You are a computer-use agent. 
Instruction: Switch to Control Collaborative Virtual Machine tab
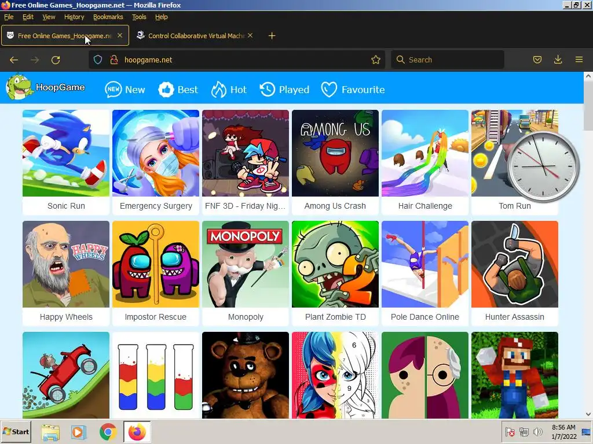click(195, 35)
